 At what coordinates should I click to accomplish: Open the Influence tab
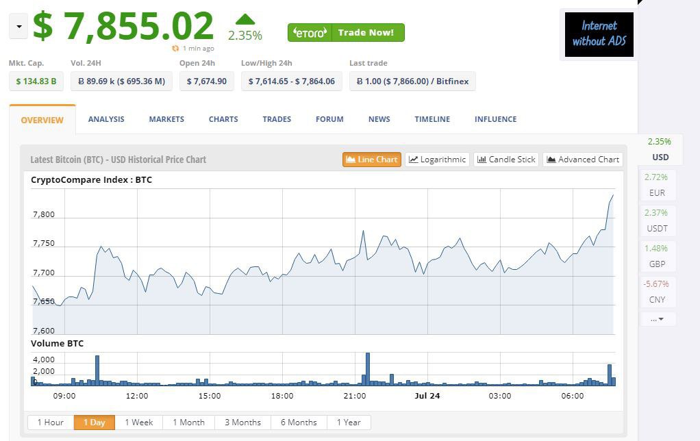pos(495,119)
